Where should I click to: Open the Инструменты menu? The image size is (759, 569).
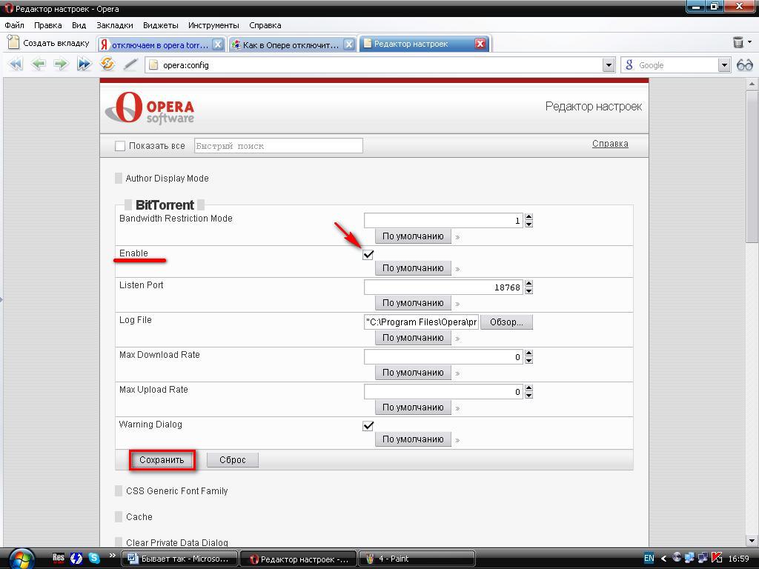coord(213,25)
